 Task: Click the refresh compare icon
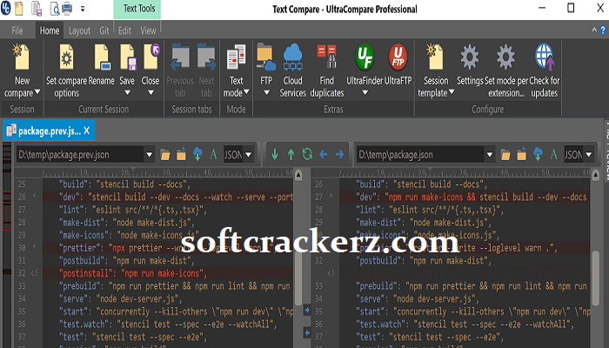click(307, 154)
